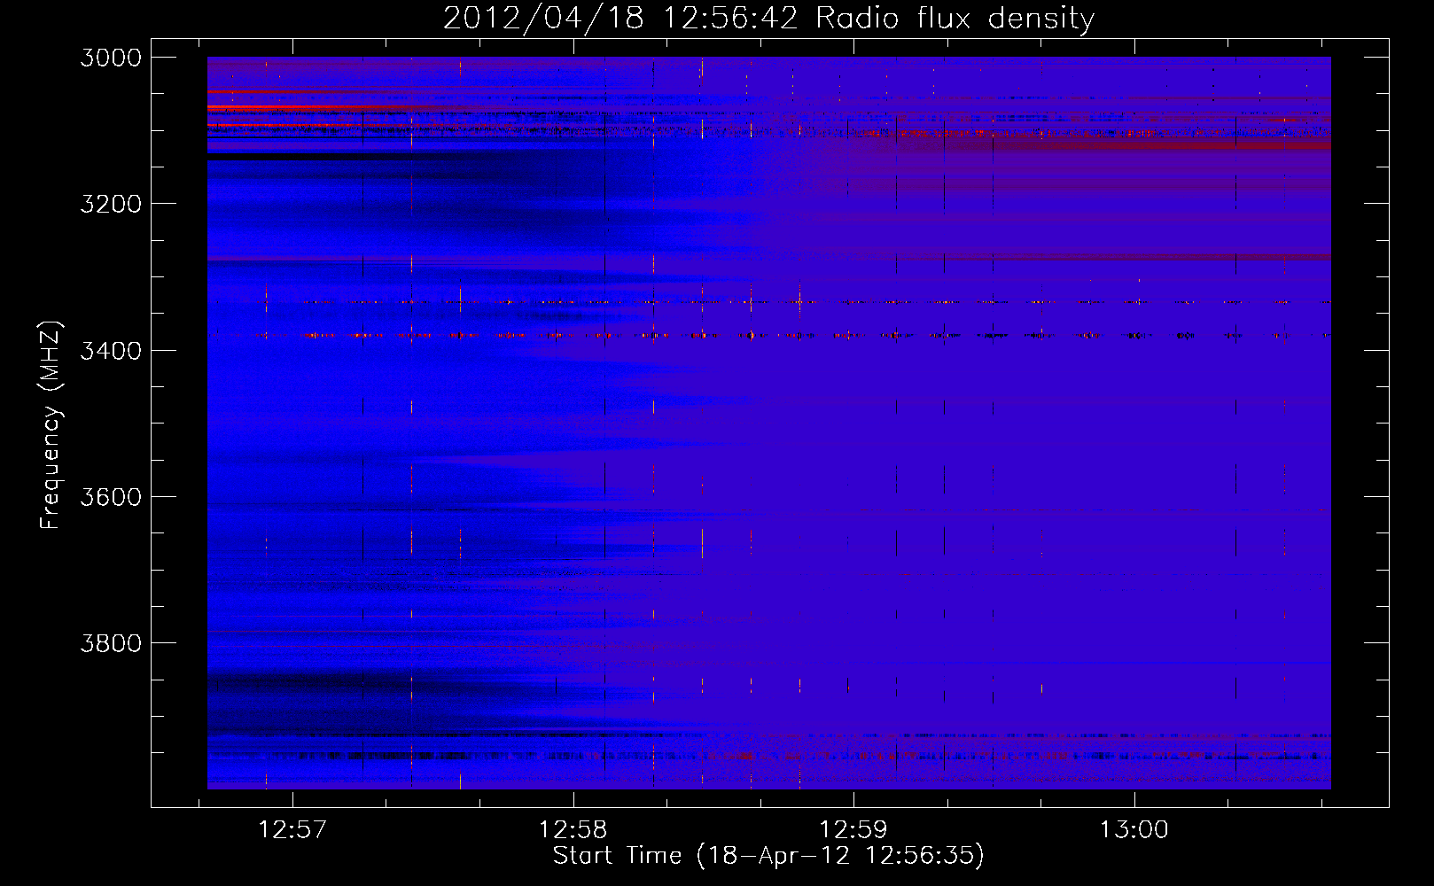The width and height of the screenshot is (1434, 886).
Task: Click the '12:58' time axis label
Action: (573, 830)
